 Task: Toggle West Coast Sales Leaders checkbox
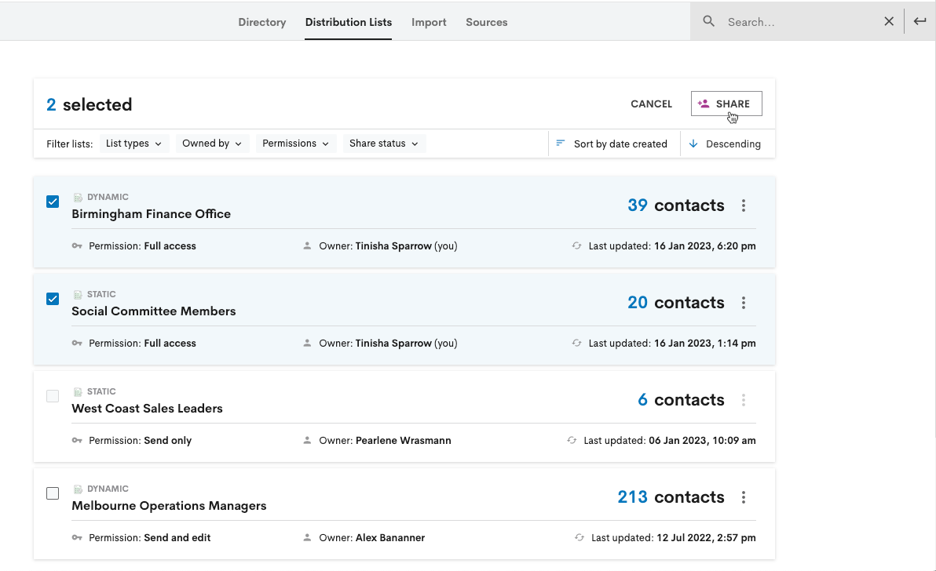[53, 396]
